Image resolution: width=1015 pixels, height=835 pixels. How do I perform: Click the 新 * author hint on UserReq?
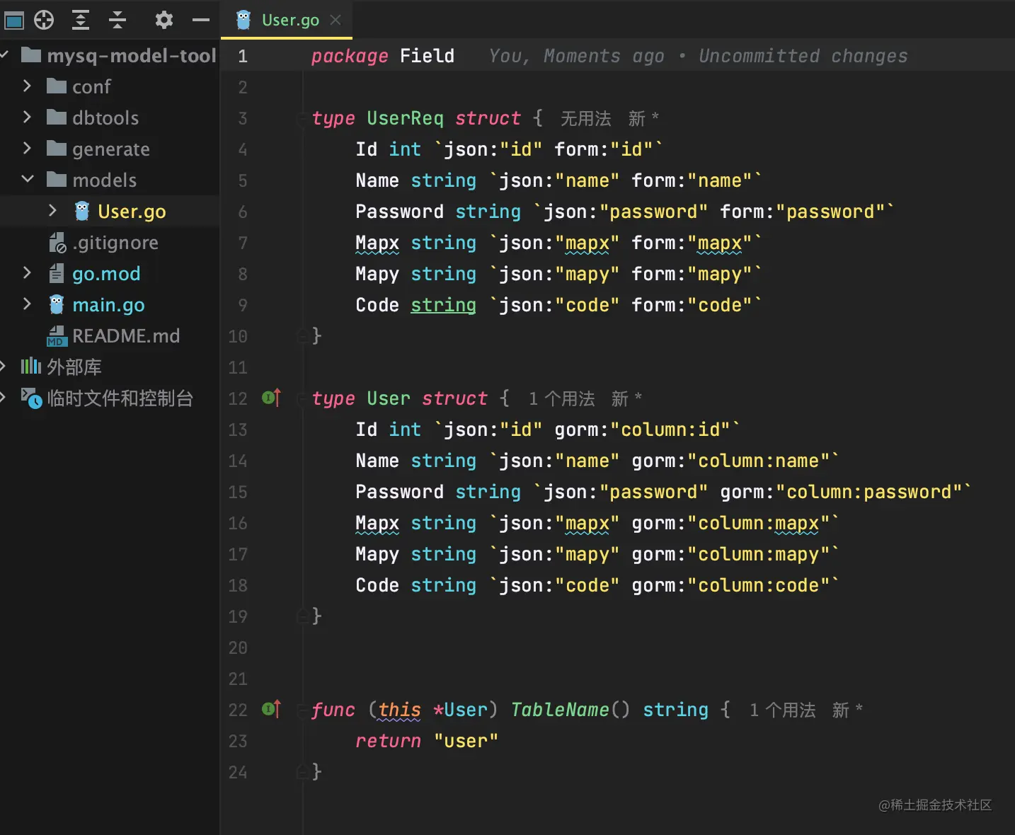643,118
